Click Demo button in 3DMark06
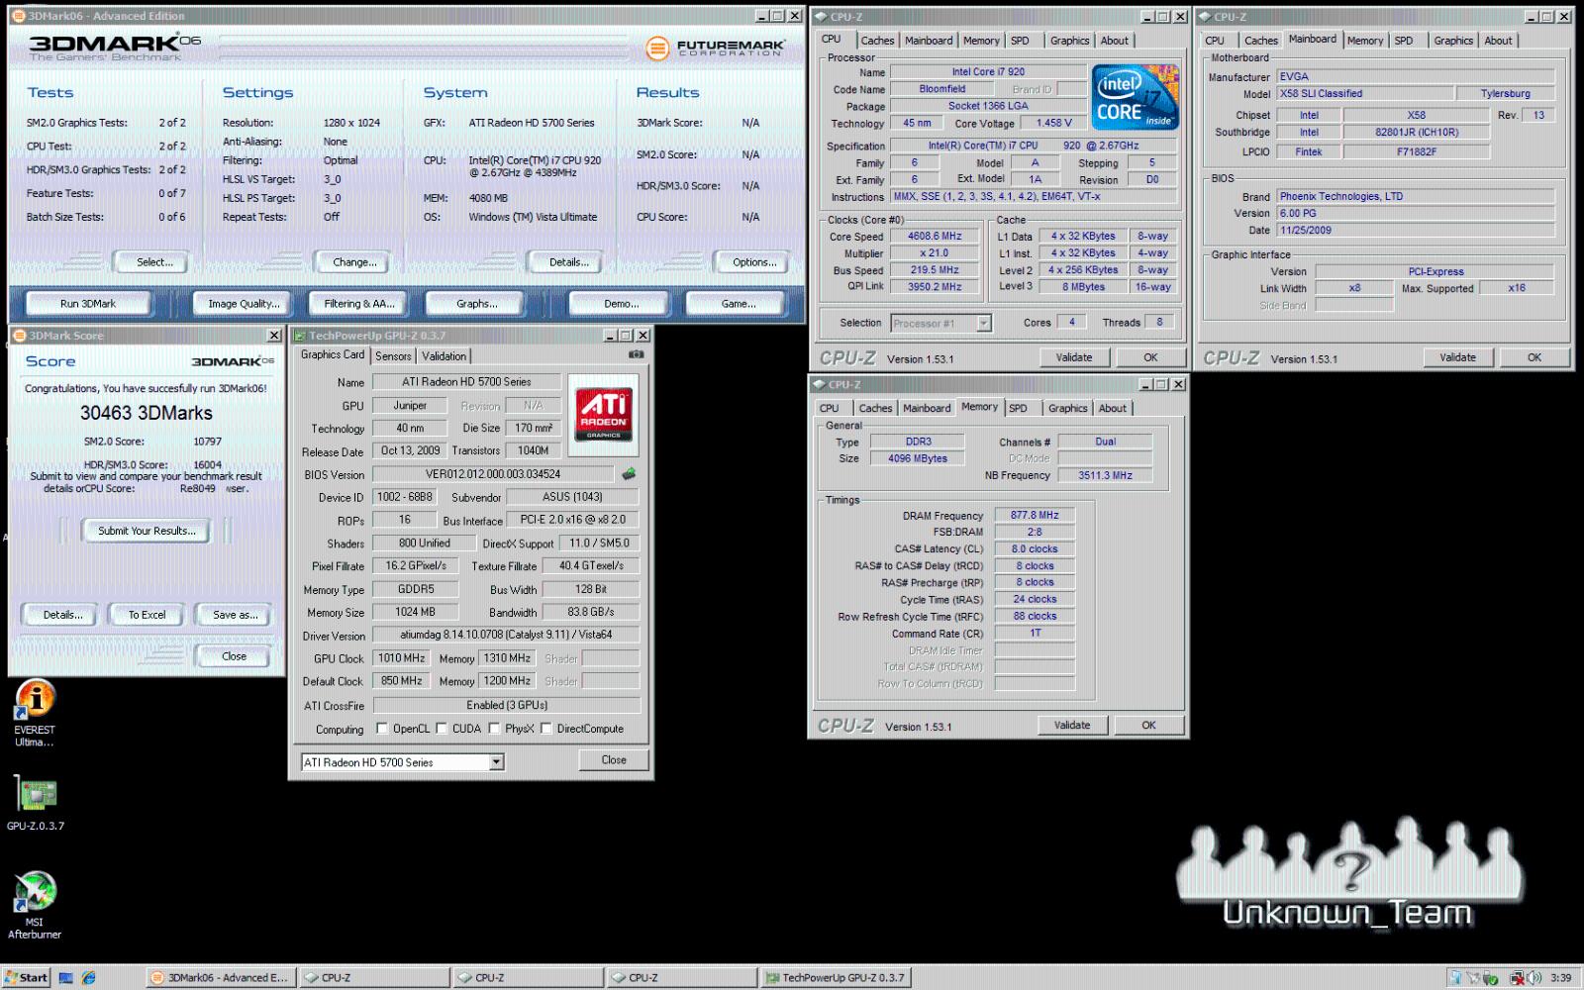Image resolution: width=1584 pixels, height=990 pixels. coord(621,304)
